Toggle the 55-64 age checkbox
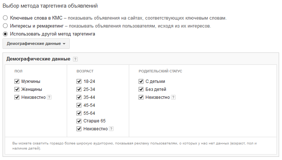 tap(79, 113)
